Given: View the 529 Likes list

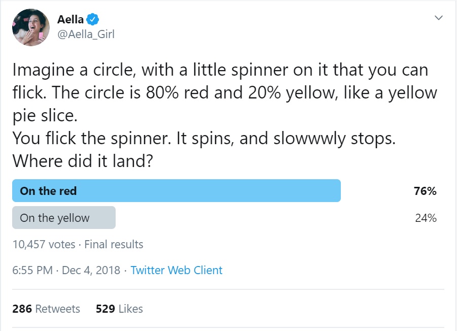Looking at the screenshot, I should click(119, 309).
